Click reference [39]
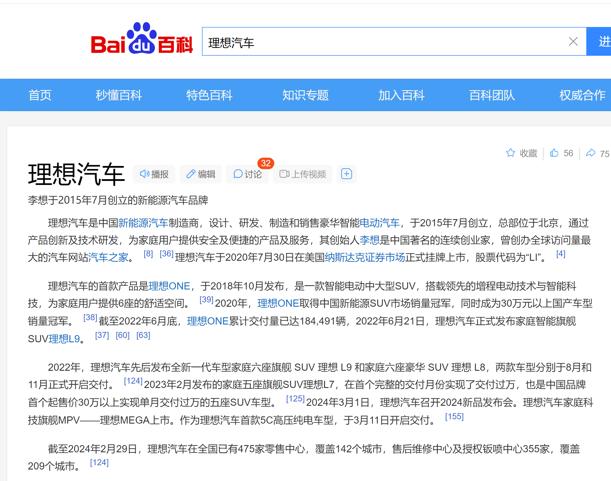The image size is (611, 481). coord(207,300)
